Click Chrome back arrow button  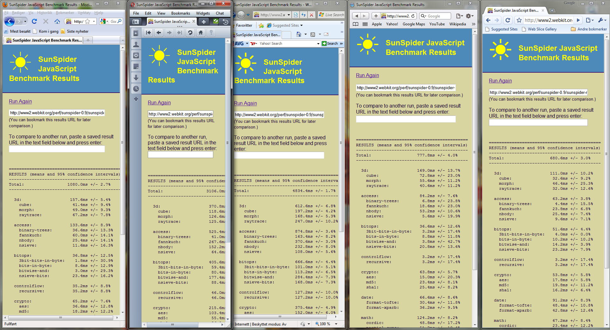[489, 20]
